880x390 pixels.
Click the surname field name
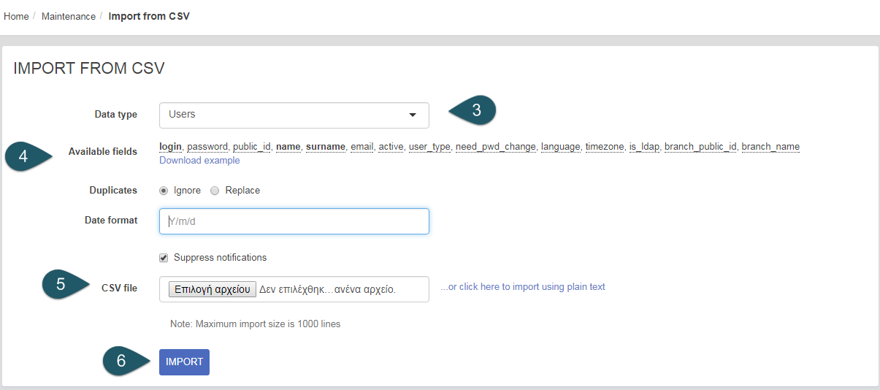pos(326,147)
